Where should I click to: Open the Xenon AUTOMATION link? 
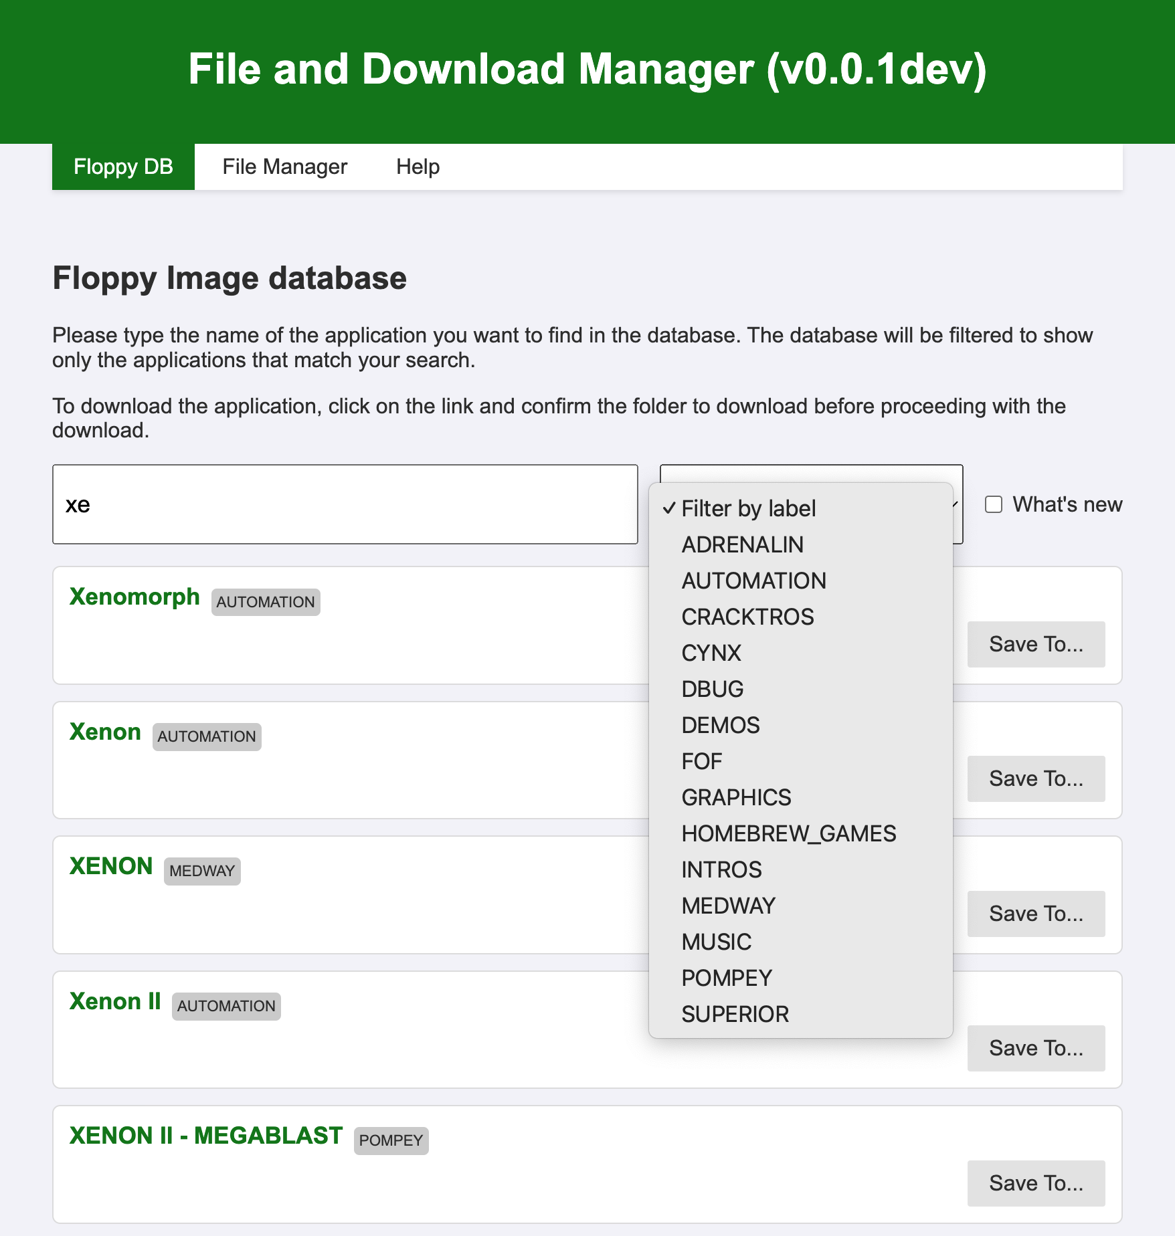click(105, 732)
